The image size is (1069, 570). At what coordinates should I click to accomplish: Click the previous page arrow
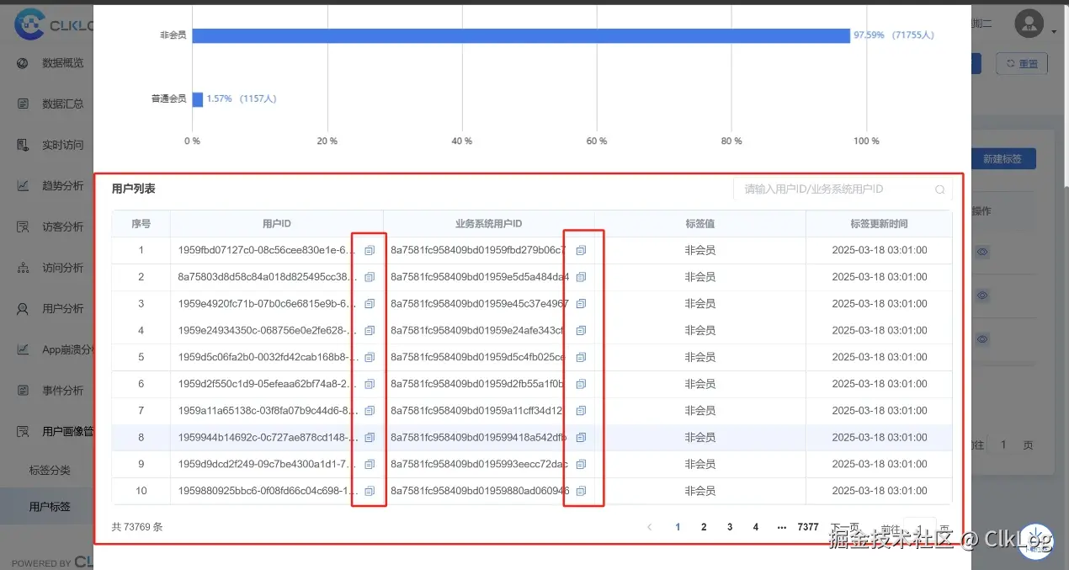[650, 527]
